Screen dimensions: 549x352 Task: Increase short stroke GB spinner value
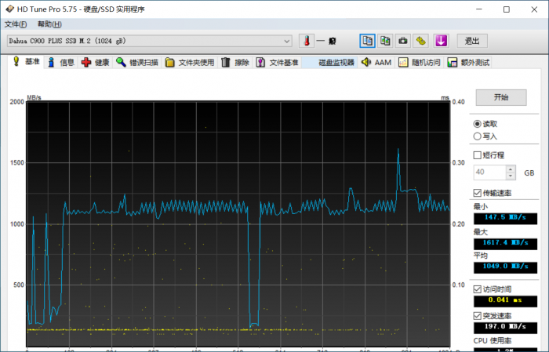click(x=511, y=169)
